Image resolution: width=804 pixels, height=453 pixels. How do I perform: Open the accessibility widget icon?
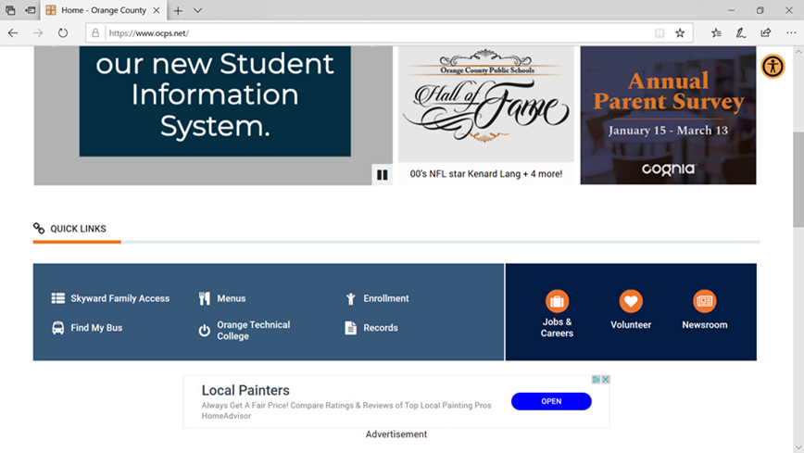point(773,66)
